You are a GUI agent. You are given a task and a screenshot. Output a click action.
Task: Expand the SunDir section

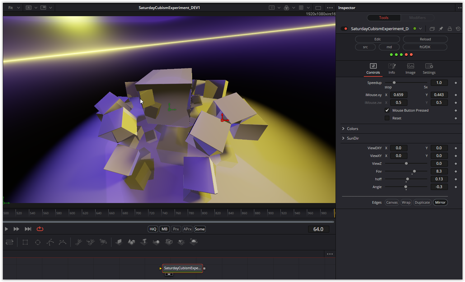[x=353, y=138]
